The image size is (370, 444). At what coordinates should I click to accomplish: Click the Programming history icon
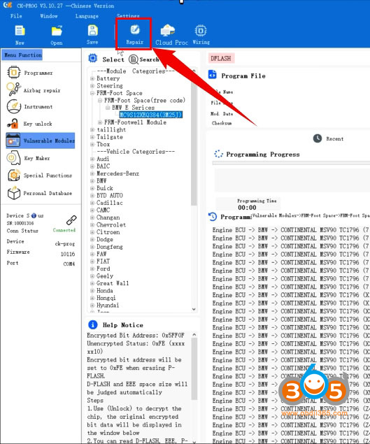213,217
